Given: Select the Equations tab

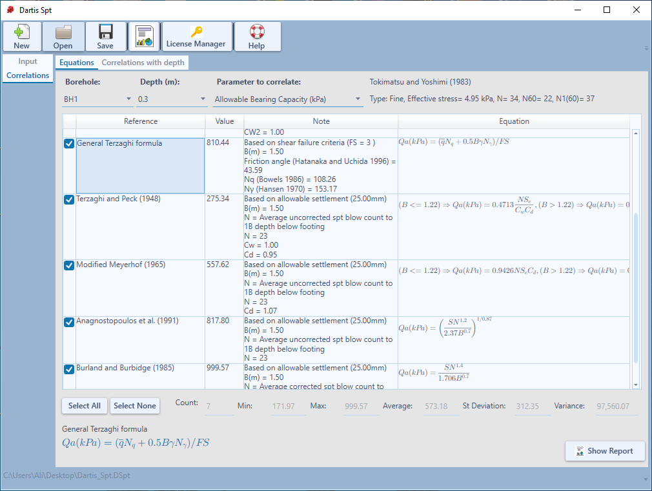Looking at the screenshot, I should [77, 63].
